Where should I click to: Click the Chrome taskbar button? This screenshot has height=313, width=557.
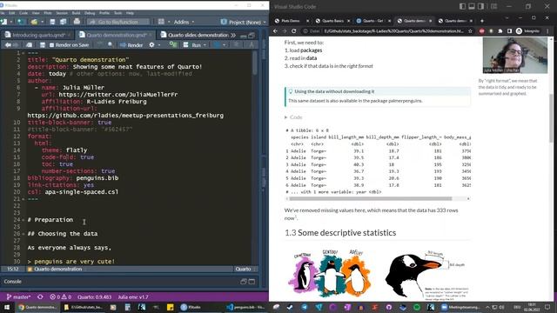[37, 307]
